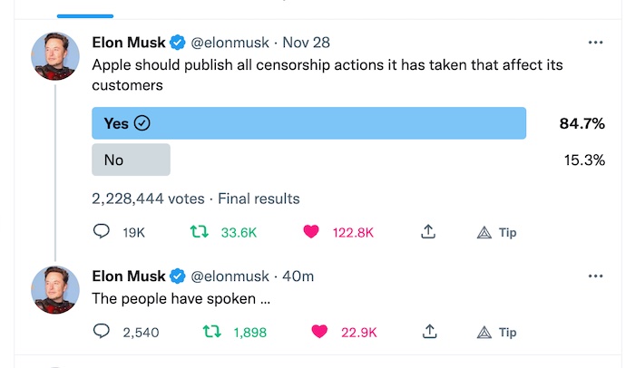Visit @elonmusk handle on the Nov 28 tweet
Image resolution: width=635 pixels, height=368 pixels.
(x=230, y=43)
